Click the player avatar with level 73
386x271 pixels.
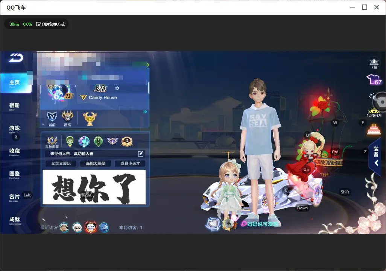pyautogui.click(x=60, y=92)
